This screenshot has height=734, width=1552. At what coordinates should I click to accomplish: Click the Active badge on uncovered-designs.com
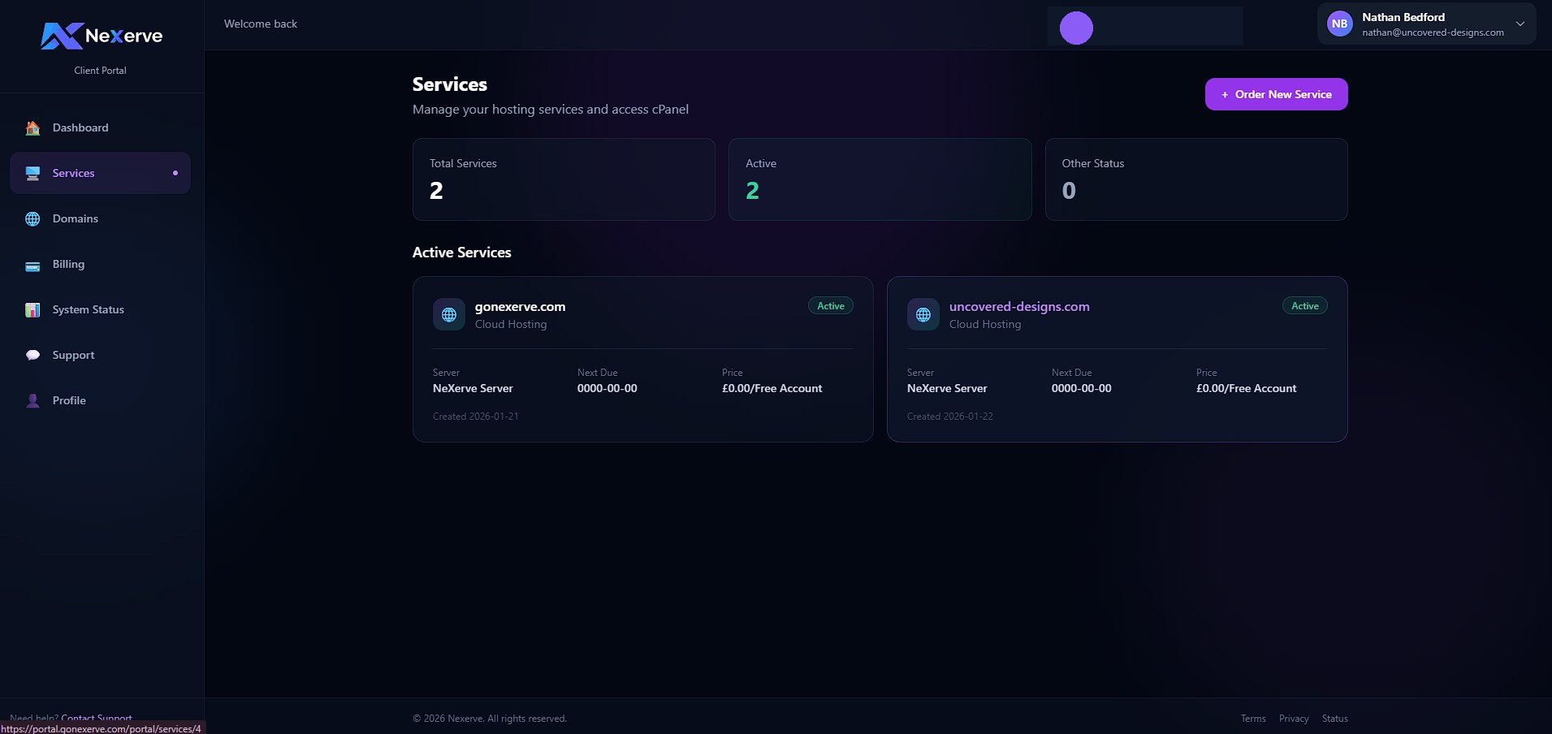pos(1303,305)
